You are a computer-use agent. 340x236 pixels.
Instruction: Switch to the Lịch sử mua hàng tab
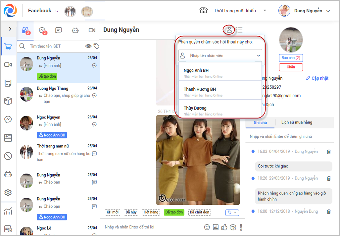coord(297,122)
